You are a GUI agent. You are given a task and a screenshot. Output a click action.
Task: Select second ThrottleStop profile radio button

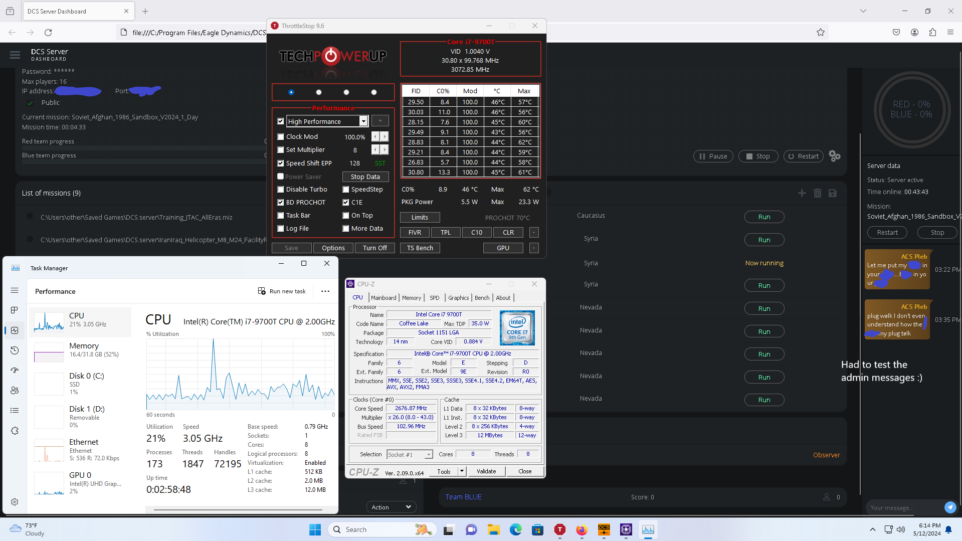[x=319, y=92]
